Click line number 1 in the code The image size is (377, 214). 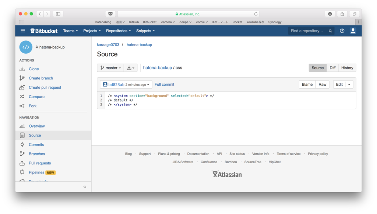click(101, 96)
